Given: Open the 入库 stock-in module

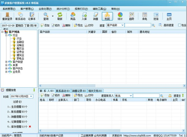Looking at the screenshot, I should click(84, 16).
